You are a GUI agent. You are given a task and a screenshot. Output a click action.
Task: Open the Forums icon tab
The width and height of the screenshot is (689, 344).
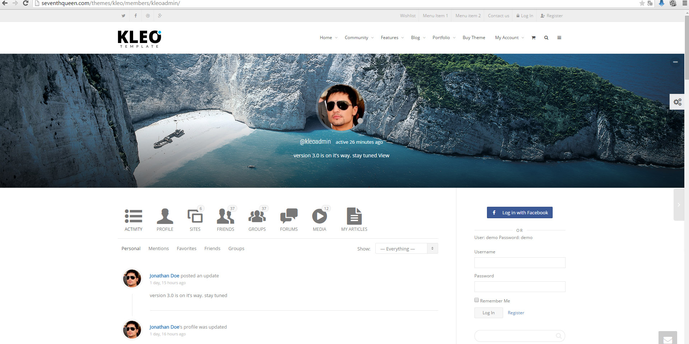(x=289, y=220)
